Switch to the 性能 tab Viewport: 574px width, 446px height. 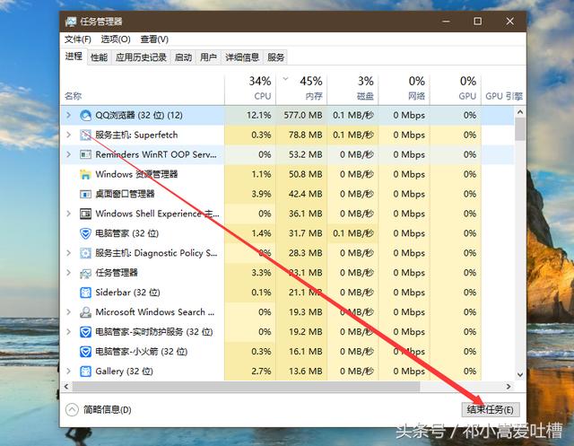(99, 57)
